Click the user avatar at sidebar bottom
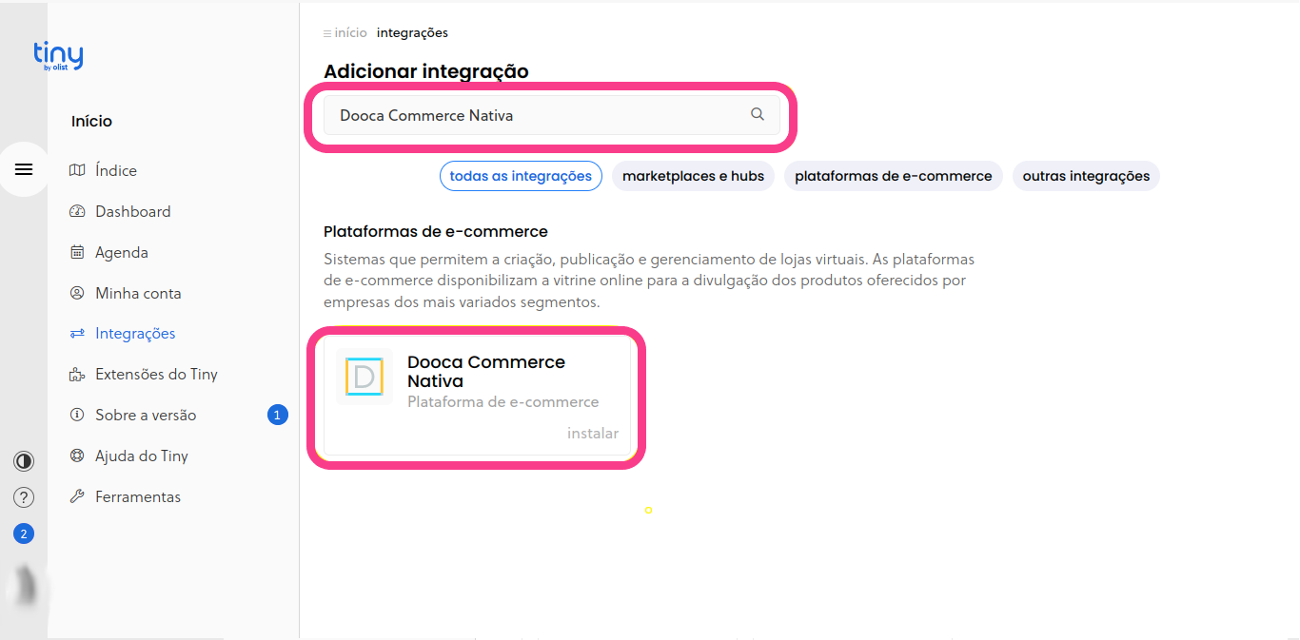1300x640 pixels. (26, 586)
